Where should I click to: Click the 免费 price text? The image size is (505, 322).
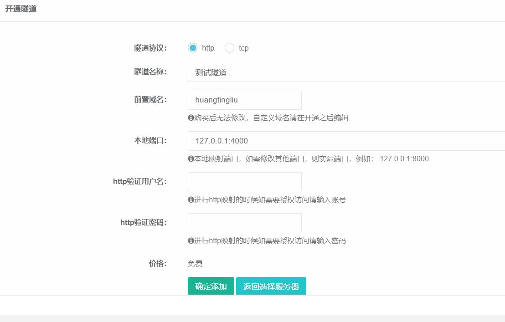point(196,263)
